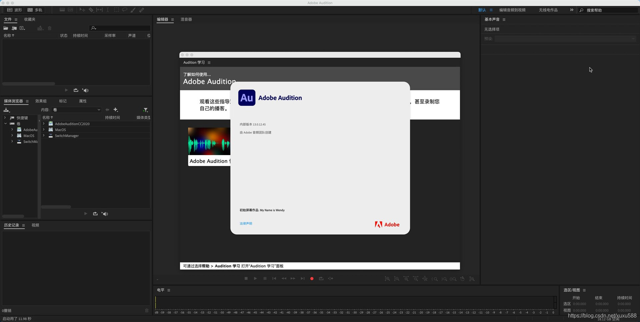This screenshot has width=640, height=322.
Task: Switch to the 属性 tab
Action: 83,101
